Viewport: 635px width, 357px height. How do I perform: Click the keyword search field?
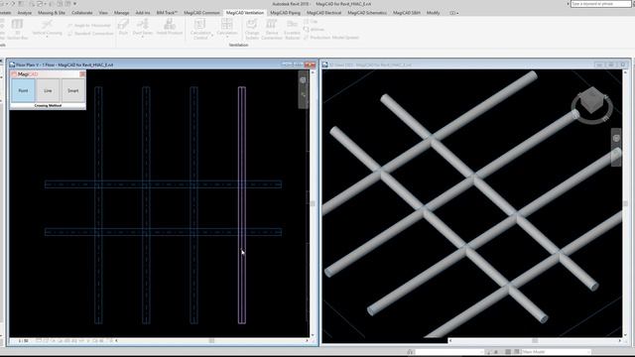(601, 4)
